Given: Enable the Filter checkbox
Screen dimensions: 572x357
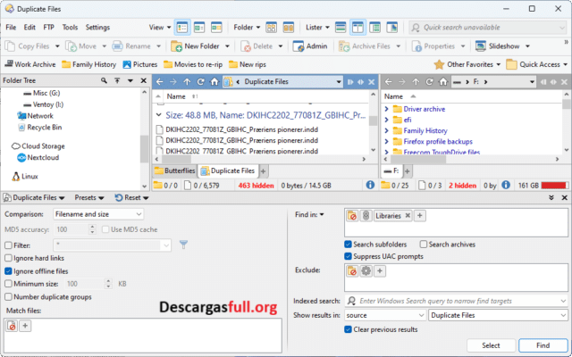Looking at the screenshot, I should tap(8, 245).
